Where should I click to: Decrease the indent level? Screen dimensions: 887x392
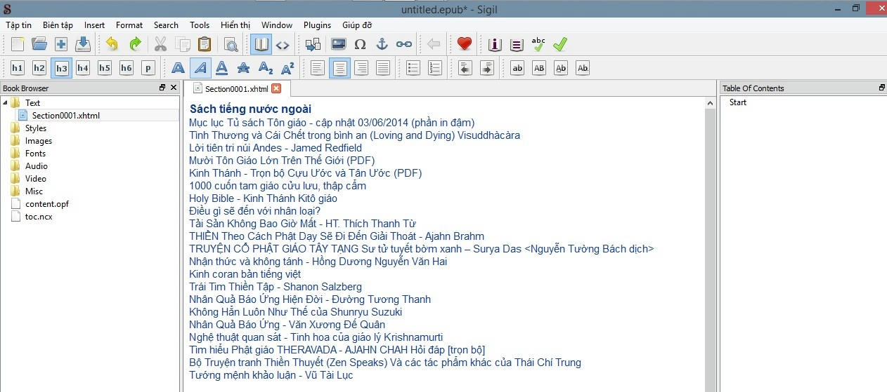465,68
